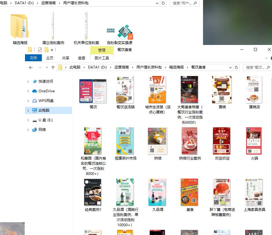The height and width of the screenshot is (235, 272).
Task: Click the folder icon in quick access toolbar
Action: [x=30, y=50]
